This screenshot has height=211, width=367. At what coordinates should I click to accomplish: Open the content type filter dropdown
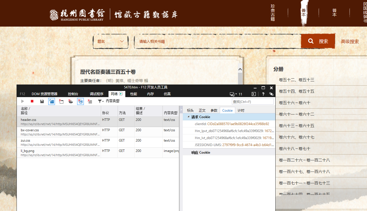(x=101, y=101)
